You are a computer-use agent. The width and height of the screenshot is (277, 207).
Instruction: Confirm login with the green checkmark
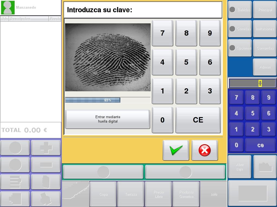[x=176, y=150]
